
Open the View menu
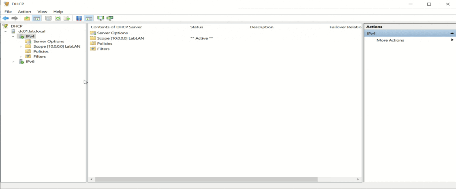click(x=42, y=12)
